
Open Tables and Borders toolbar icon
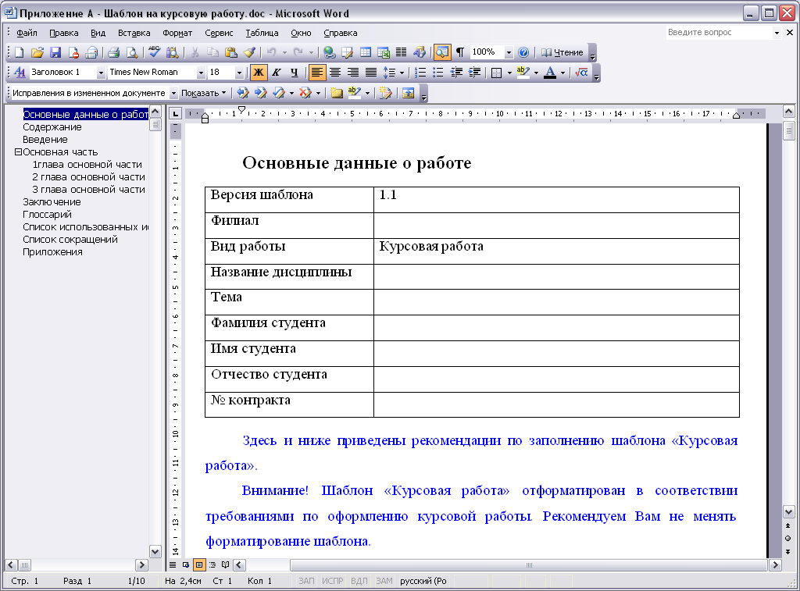point(348,52)
